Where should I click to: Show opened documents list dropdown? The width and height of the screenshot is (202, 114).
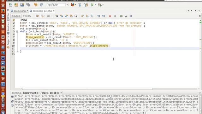195,11
